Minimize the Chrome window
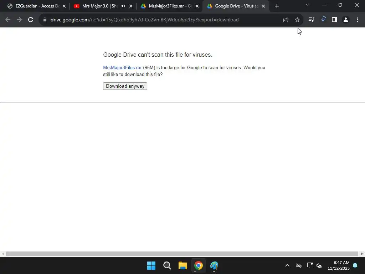Screen dimensions: 365x274 (x=324, y=5)
